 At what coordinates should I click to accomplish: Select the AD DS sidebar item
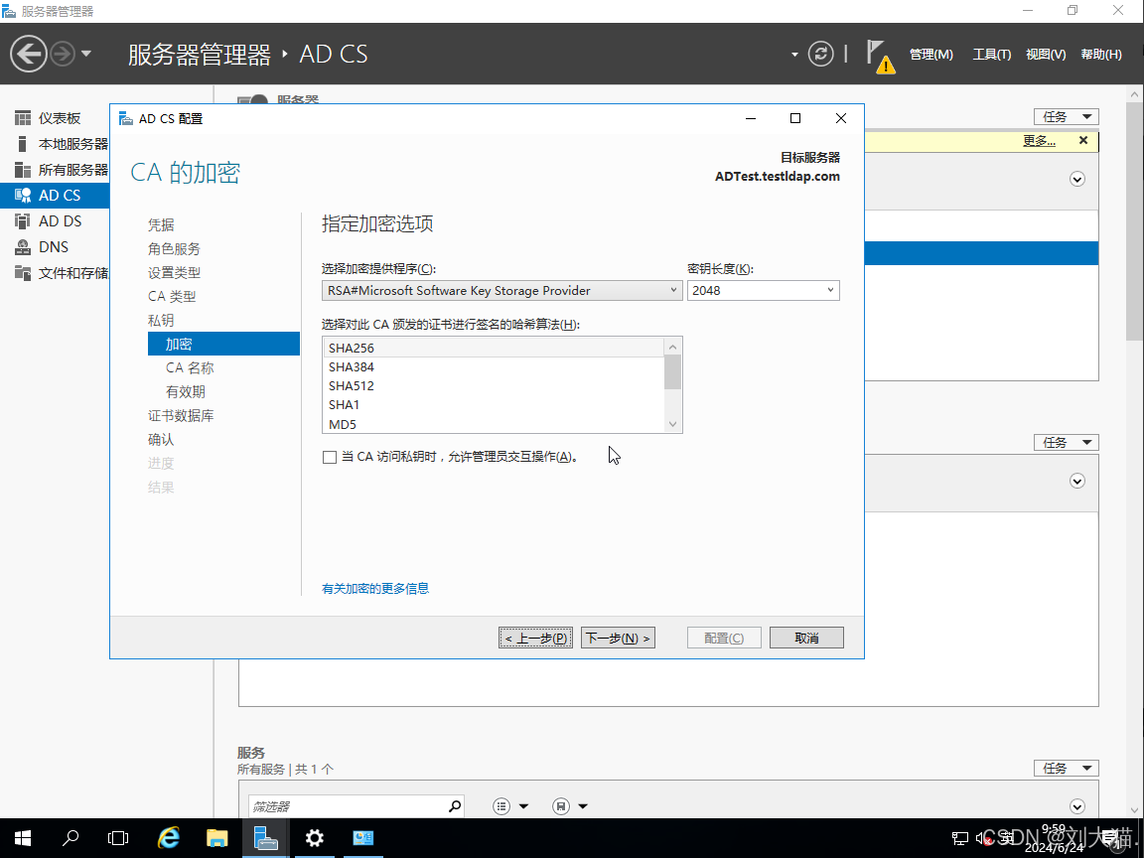point(55,221)
